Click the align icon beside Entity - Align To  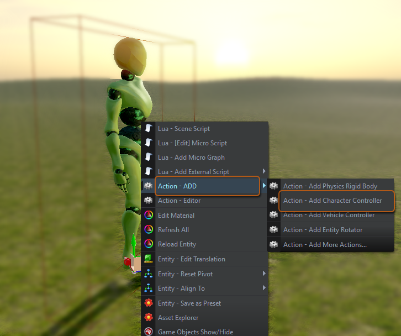click(149, 288)
